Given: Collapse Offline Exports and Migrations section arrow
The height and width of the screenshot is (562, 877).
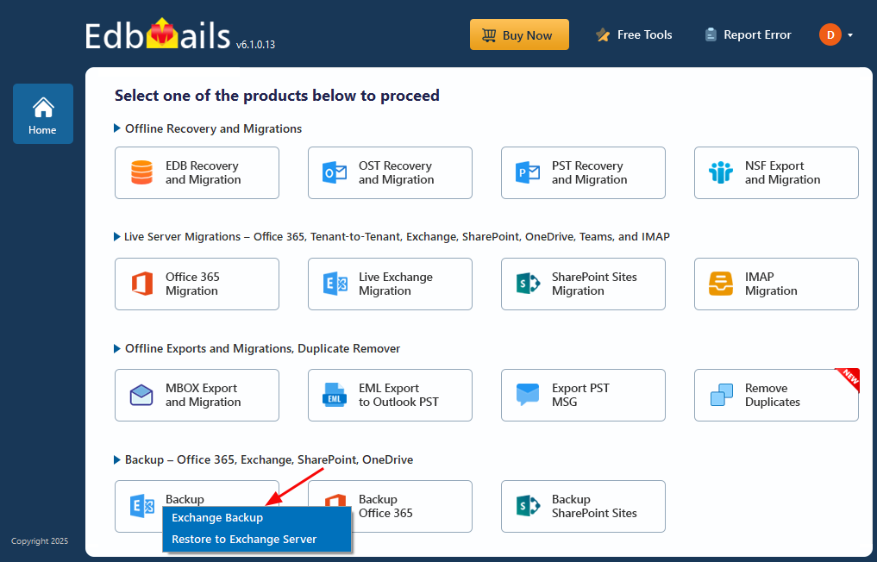Looking at the screenshot, I should [x=117, y=348].
